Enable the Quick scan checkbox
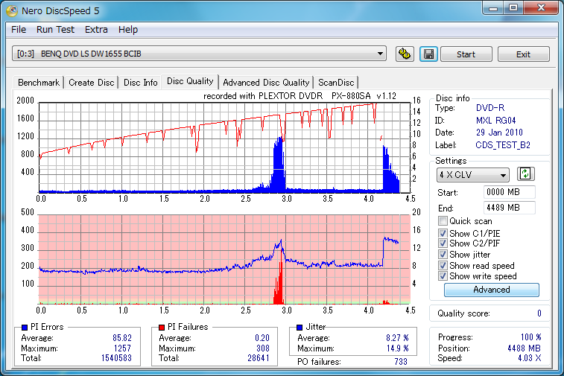Screen dimensions: 564x376 click(443, 221)
